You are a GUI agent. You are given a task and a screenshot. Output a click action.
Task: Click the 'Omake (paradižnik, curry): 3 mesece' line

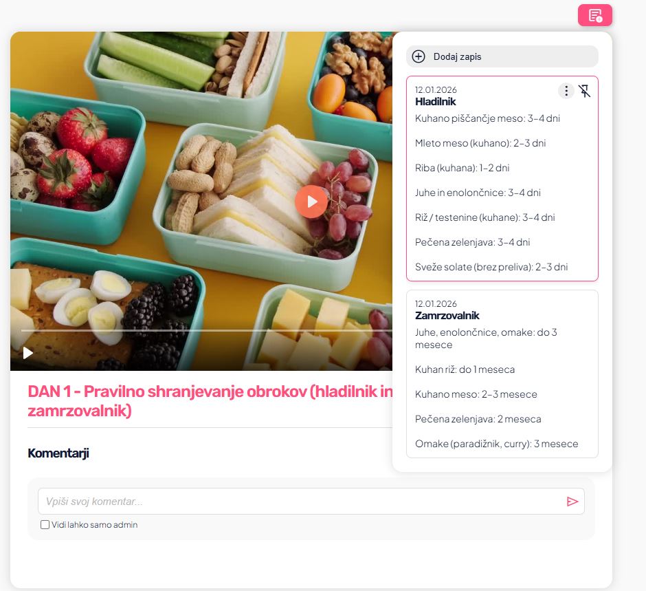(496, 444)
